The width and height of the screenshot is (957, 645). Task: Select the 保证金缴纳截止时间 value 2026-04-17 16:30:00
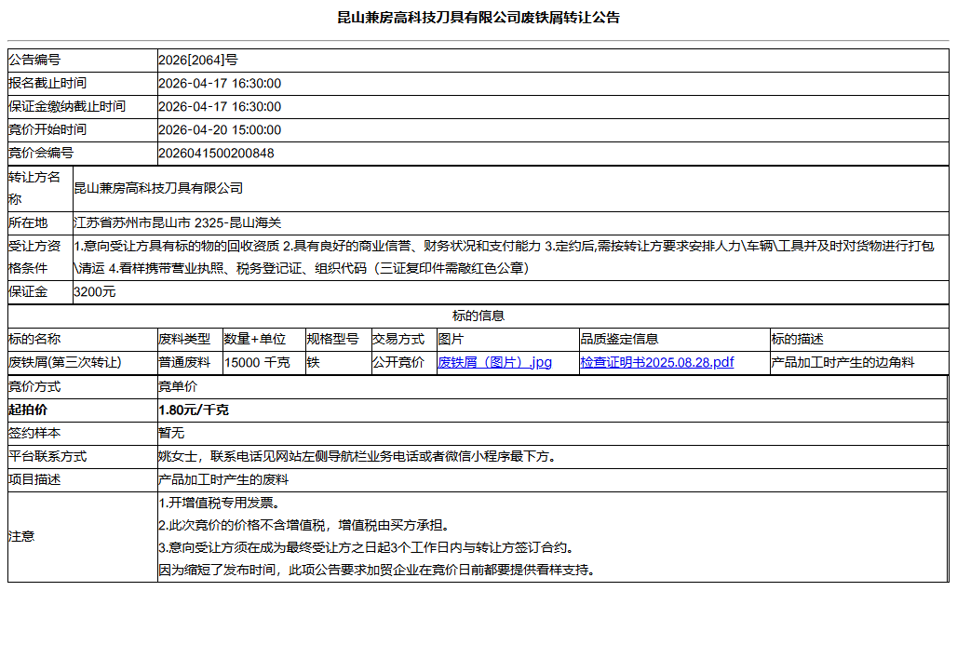click(x=220, y=107)
